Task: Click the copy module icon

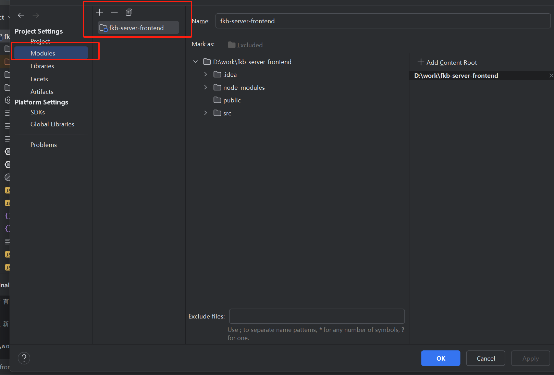Action: click(x=129, y=12)
